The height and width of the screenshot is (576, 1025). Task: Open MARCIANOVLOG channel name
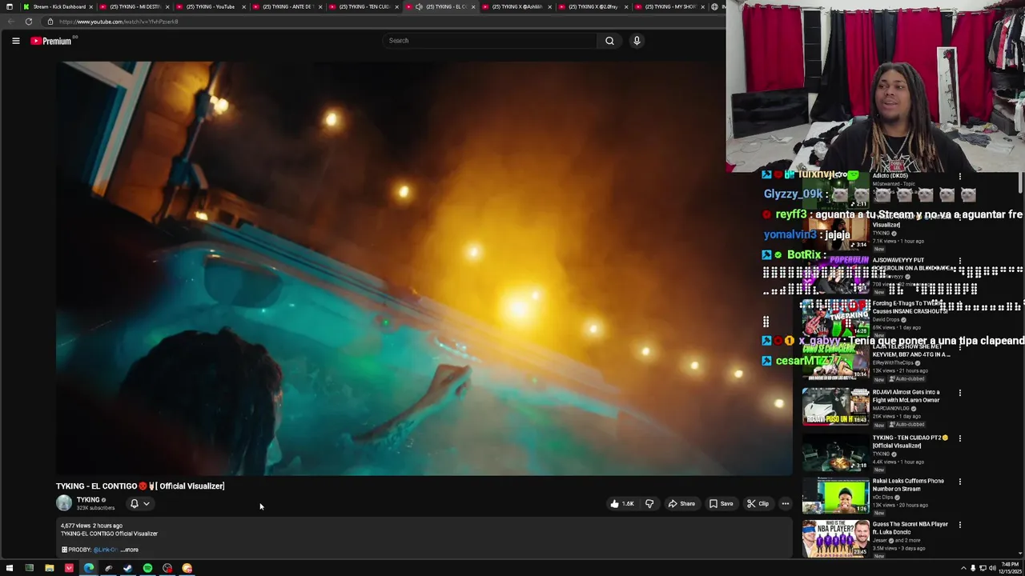tap(891, 409)
